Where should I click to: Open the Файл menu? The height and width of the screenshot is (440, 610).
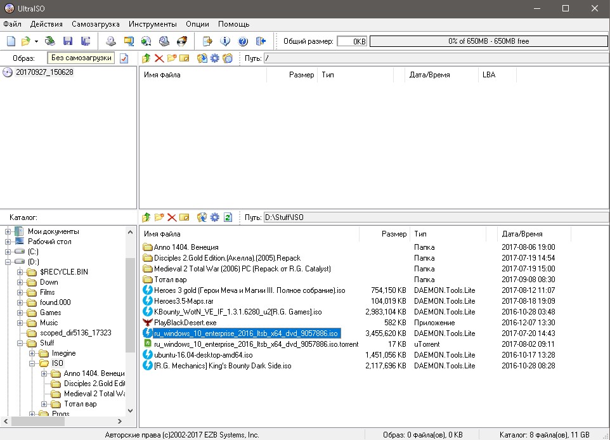pyautogui.click(x=13, y=24)
